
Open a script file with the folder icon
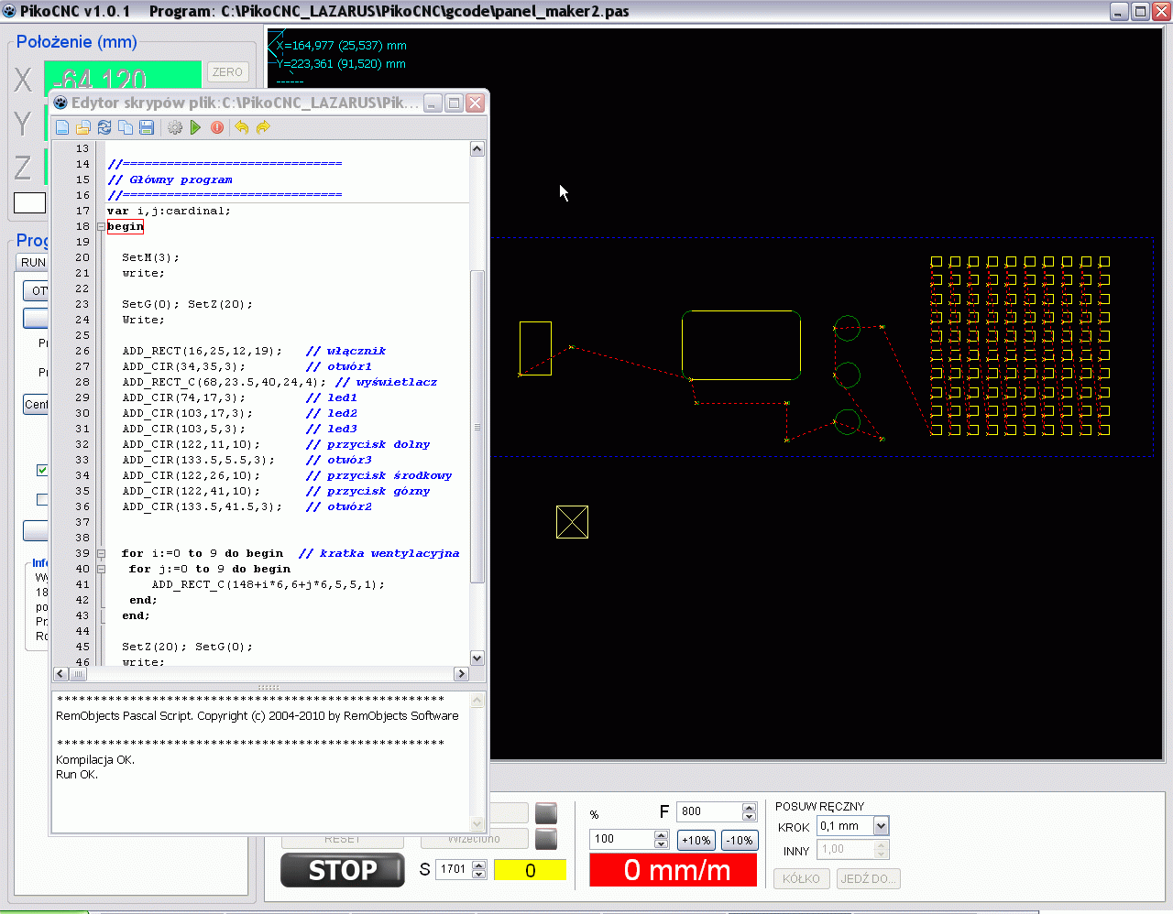pos(83,127)
